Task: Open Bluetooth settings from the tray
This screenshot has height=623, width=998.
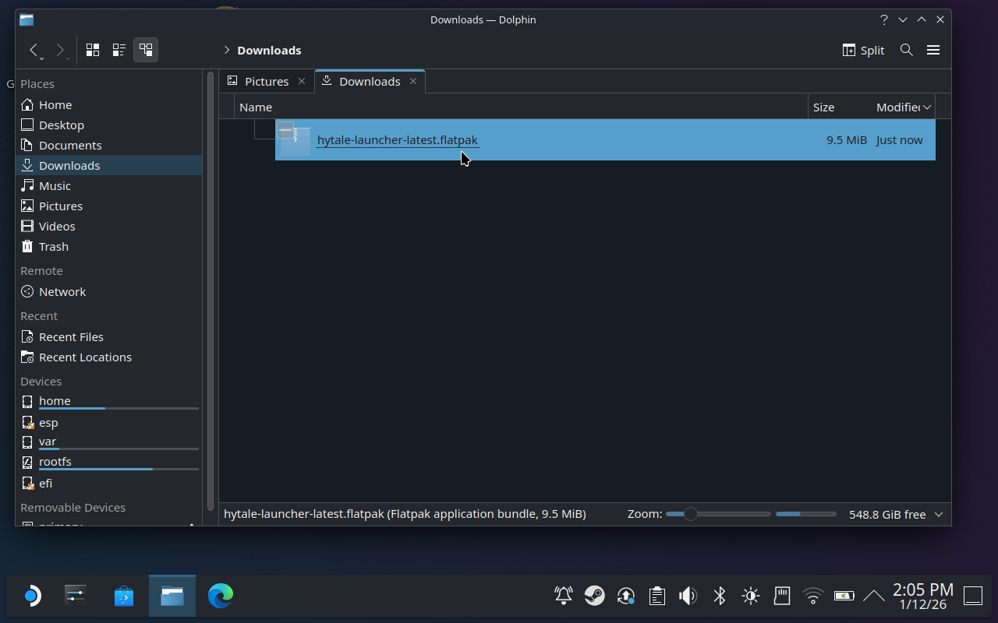Action: pos(719,595)
